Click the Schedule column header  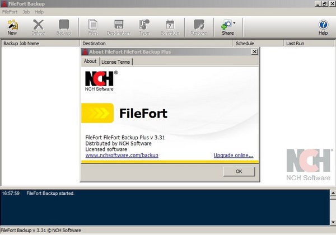pos(258,43)
